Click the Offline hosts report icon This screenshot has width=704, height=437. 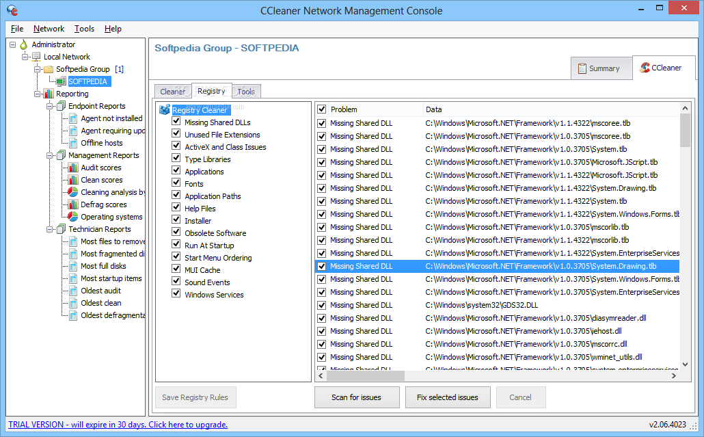point(73,143)
